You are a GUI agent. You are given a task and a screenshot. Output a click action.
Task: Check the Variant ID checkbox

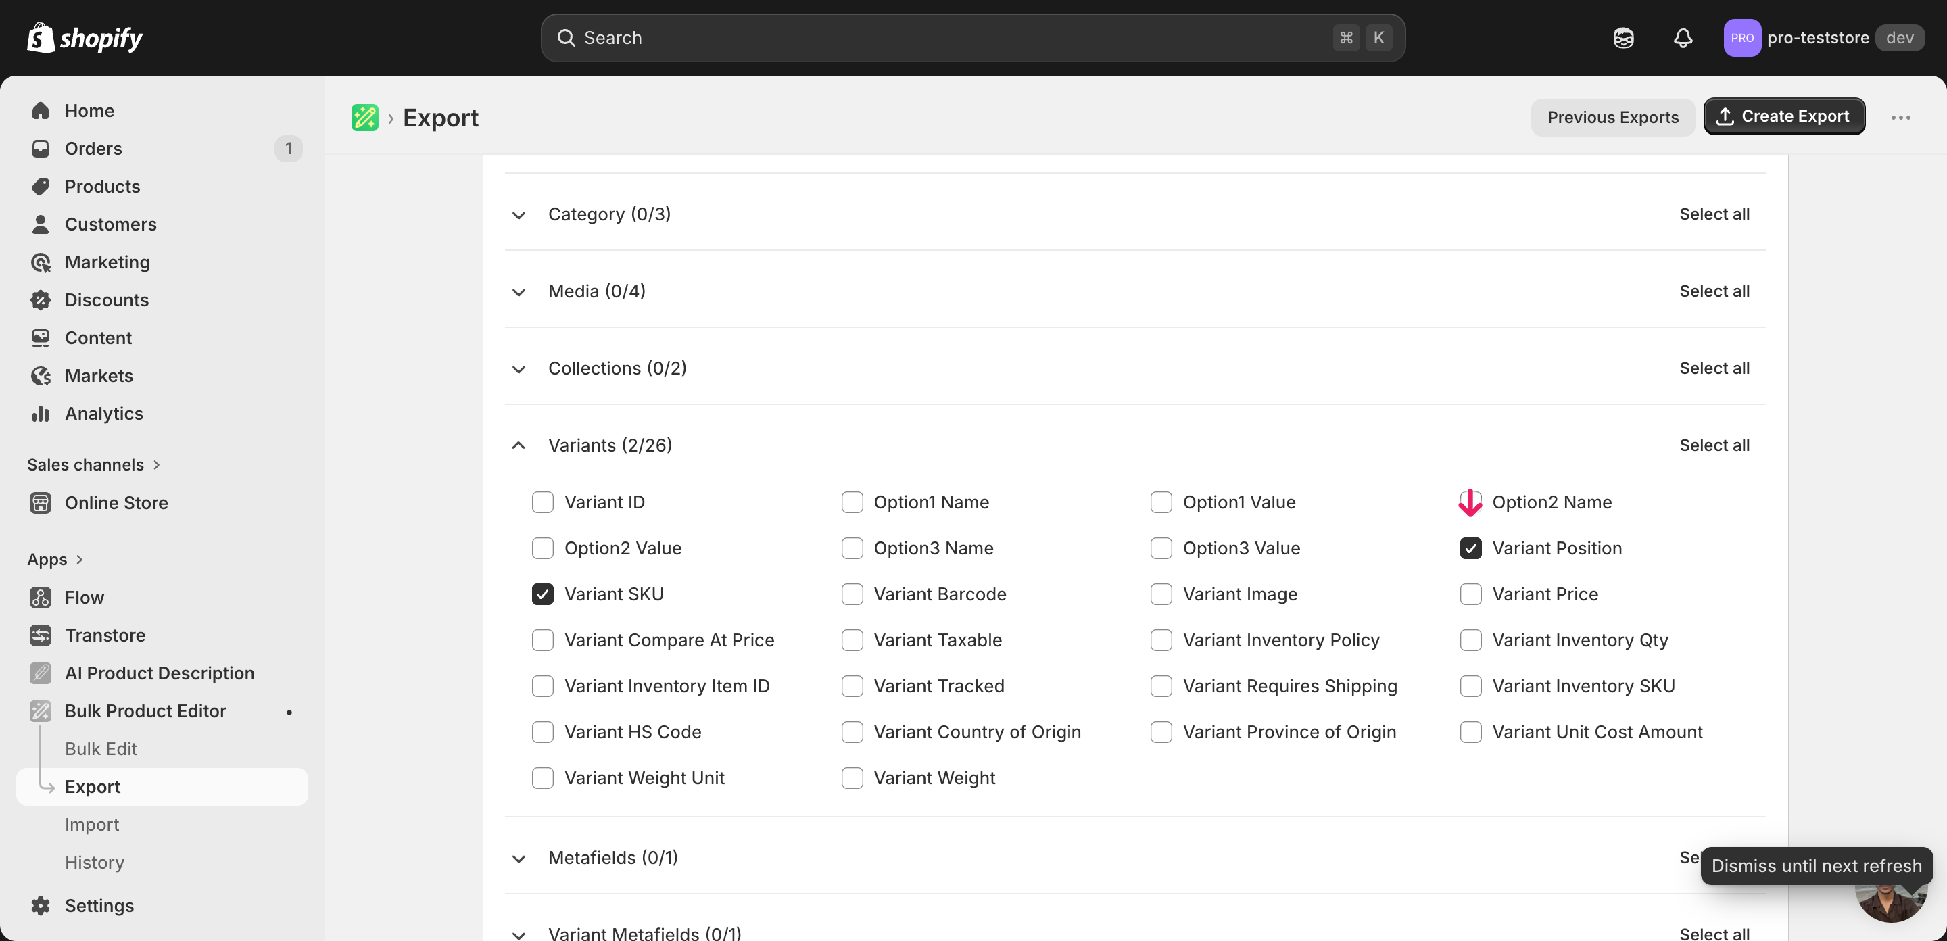pos(543,502)
